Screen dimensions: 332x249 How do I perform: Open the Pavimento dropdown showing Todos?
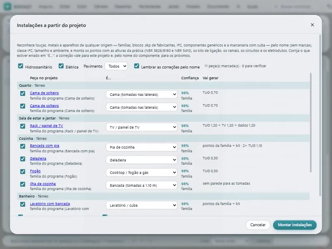[x=116, y=66]
